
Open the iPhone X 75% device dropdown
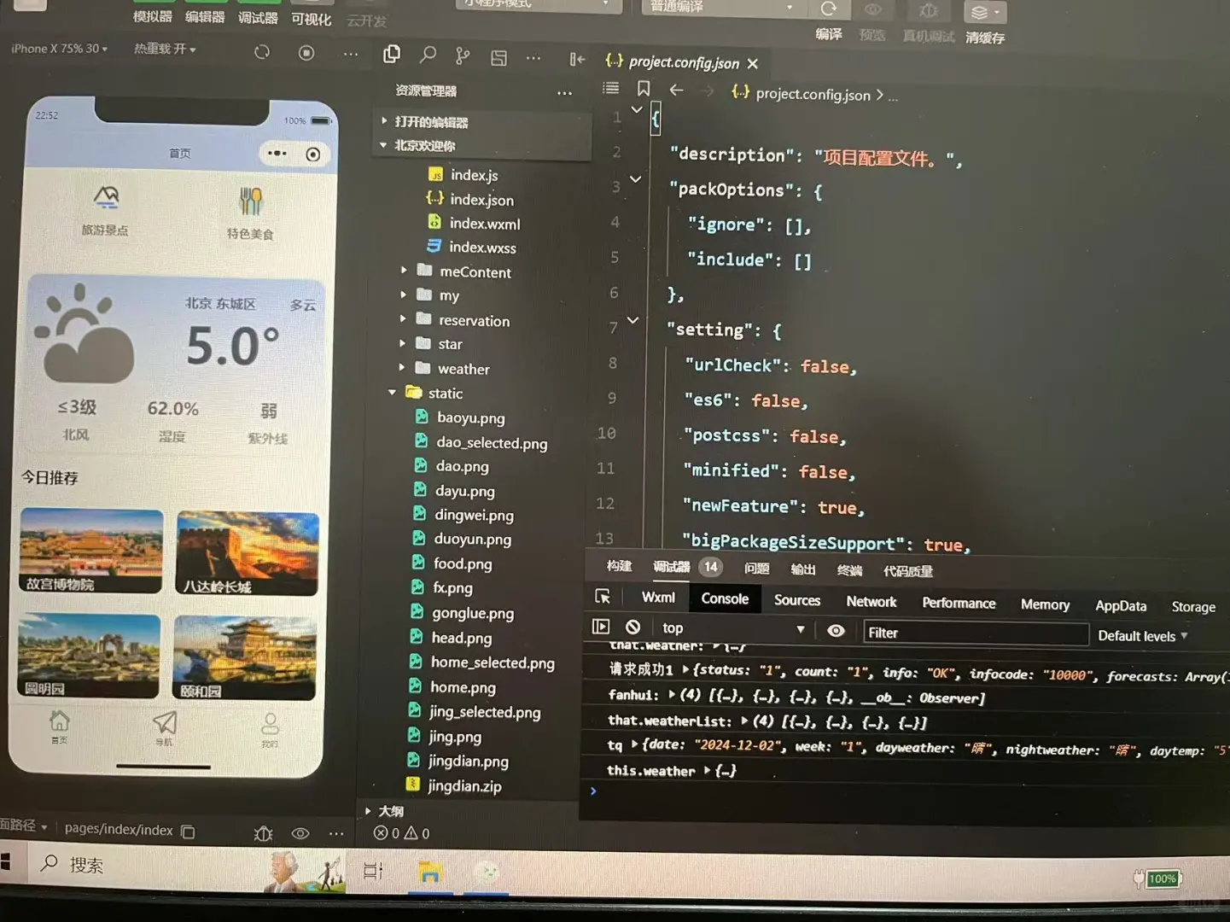[60, 49]
